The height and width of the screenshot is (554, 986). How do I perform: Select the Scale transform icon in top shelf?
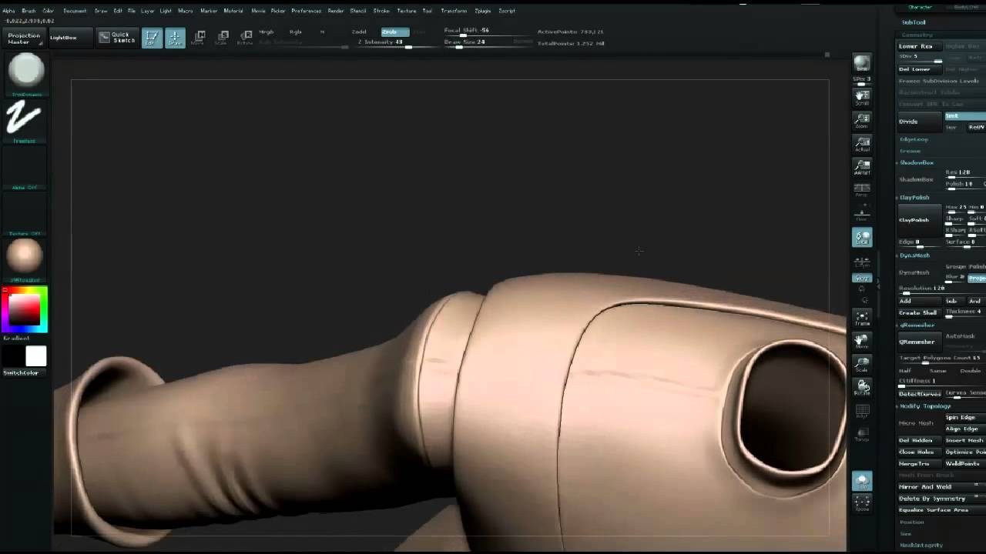222,37
